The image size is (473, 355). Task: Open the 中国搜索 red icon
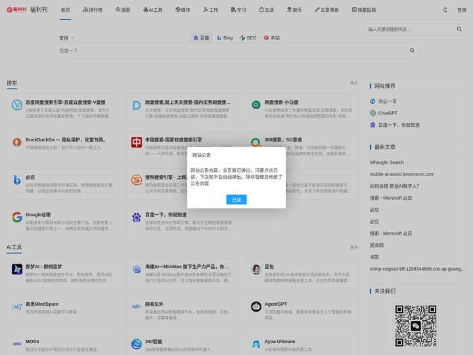pyautogui.click(x=137, y=142)
